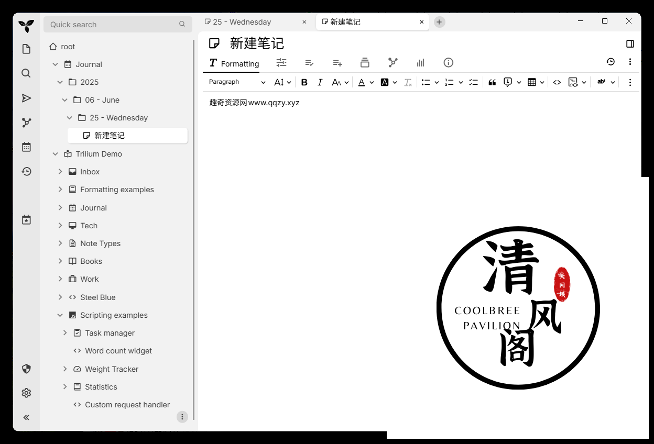Open settings via the gear icon
The height and width of the screenshot is (444, 654).
pos(26,393)
